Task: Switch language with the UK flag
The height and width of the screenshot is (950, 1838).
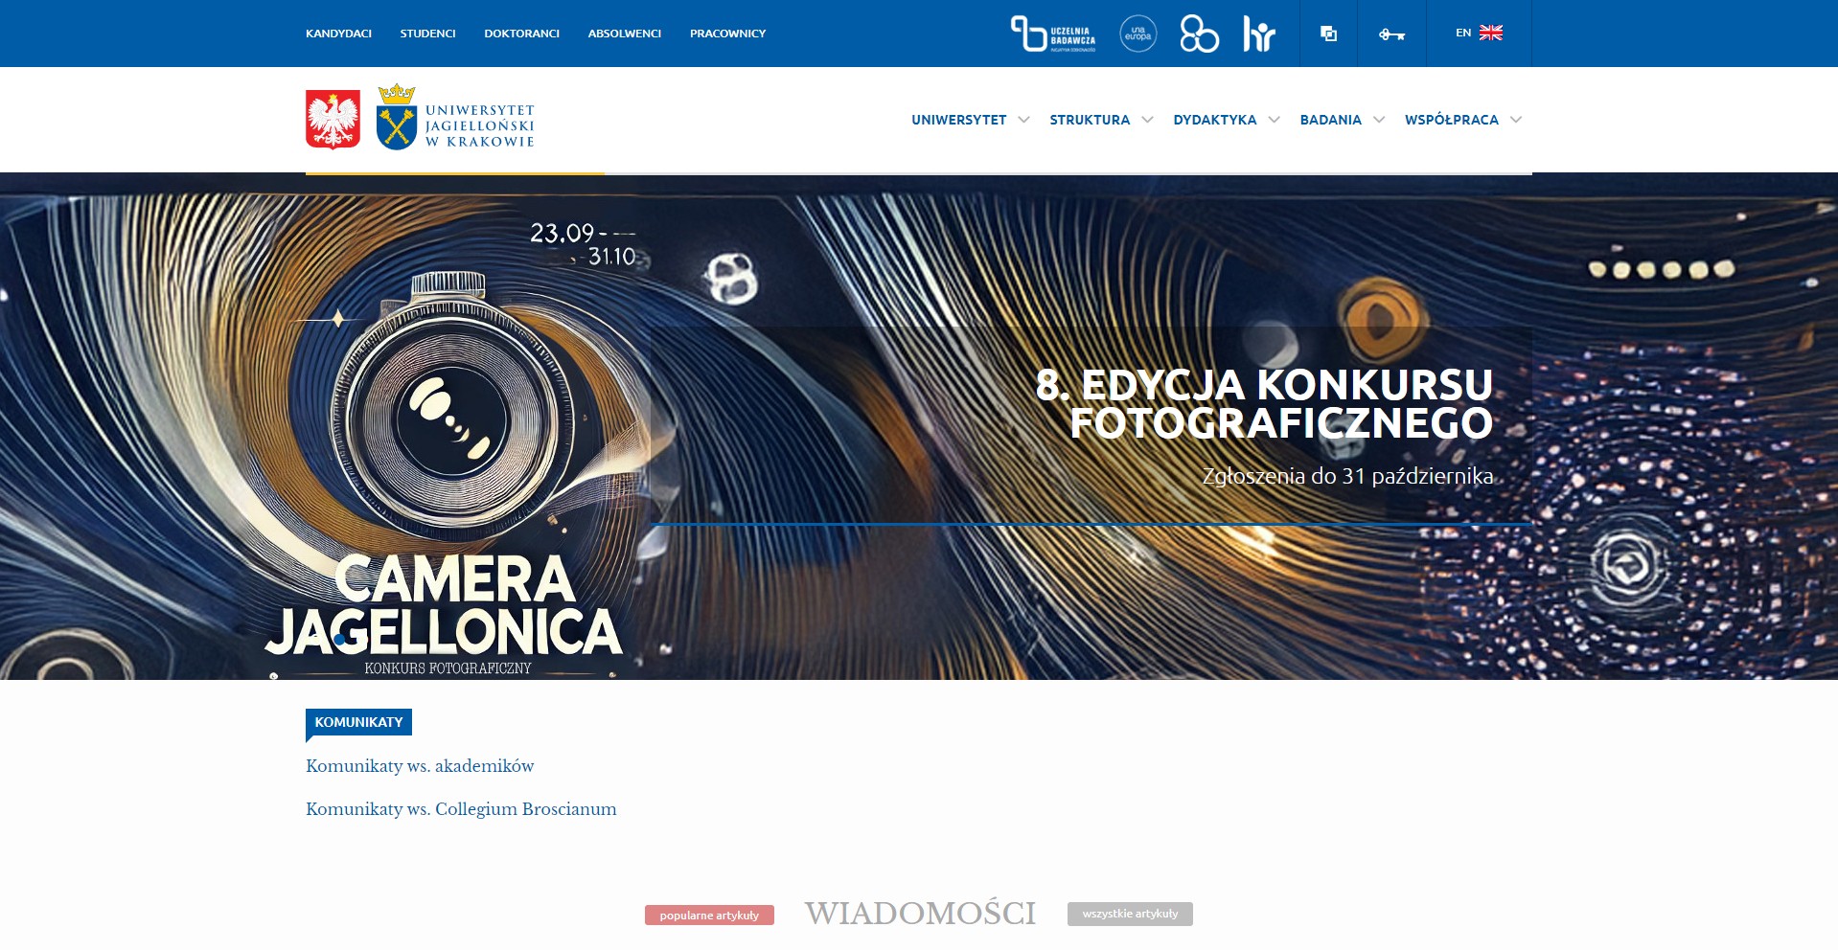Action: pos(1491,33)
